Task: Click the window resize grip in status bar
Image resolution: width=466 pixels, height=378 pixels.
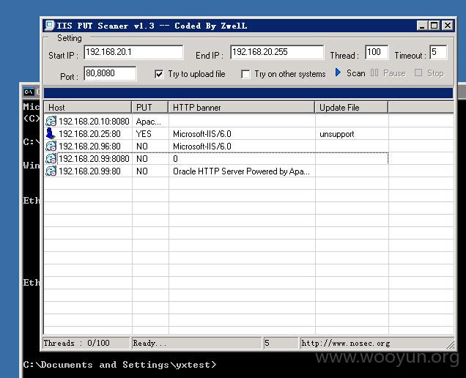Action: tap(451, 345)
